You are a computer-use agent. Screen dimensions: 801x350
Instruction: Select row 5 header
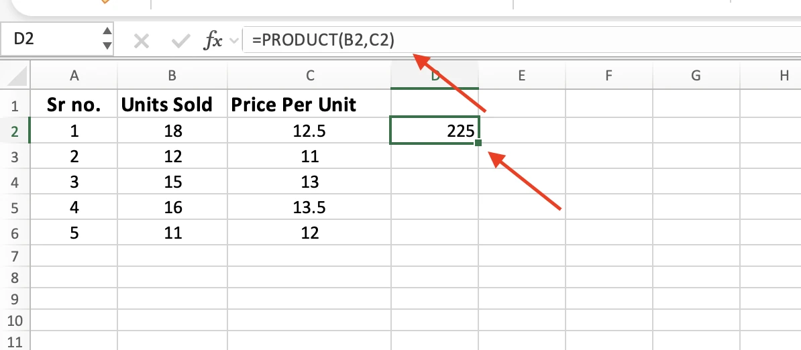15,207
